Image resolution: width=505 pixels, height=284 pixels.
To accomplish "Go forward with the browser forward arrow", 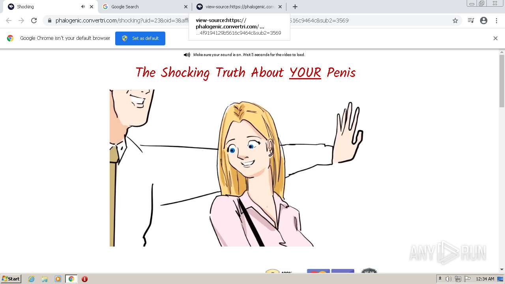I will click(x=21, y=21).
